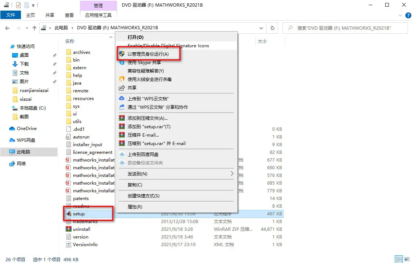This screenshot has width=412, height=263.
Task: Open 本地磁盘 (C:) in navigation pane
Action: (33, 108)
